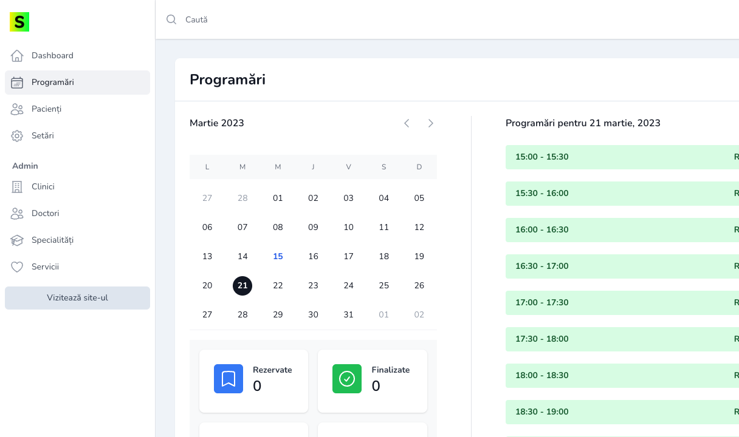Click the blue Rezervate bookmark icon
This screenshot has height=437, width=739.
229,379
